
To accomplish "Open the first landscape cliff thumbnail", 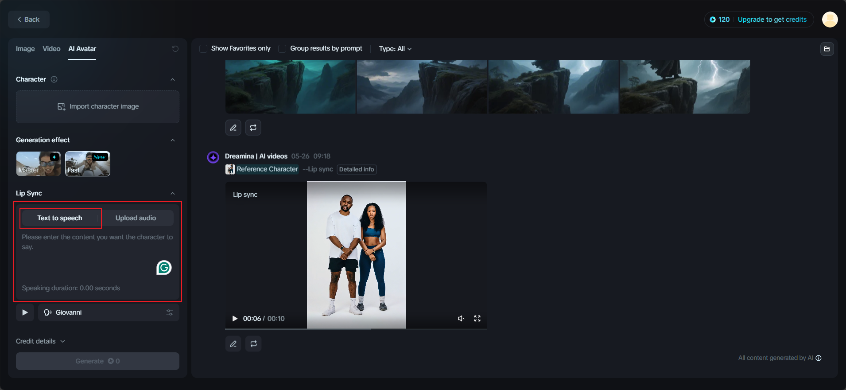I will point(291,87).
